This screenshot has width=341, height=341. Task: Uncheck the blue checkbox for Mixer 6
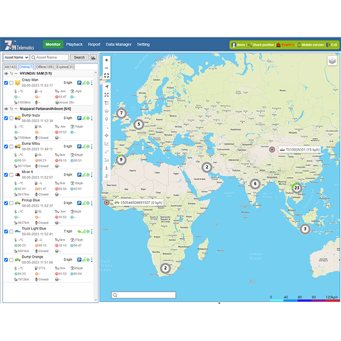[6, 175]
